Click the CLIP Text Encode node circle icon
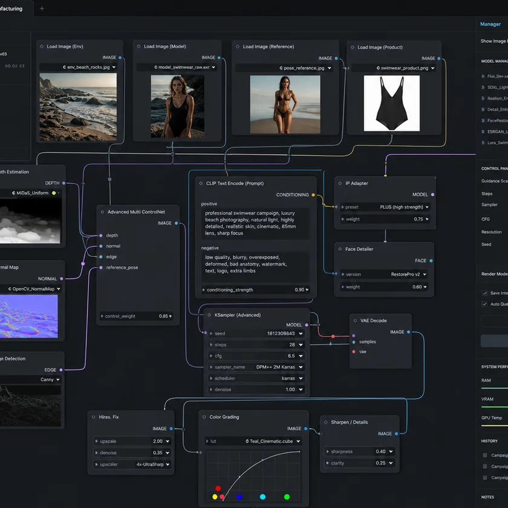The image size is (508, 508). 201,183
